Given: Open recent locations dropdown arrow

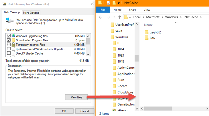Looking at the screenshot, I should click(x=114, y=17).
